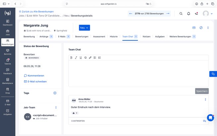Open Job-Team three-dot options menu
The image size is (217, 136).
click(56, 108)
